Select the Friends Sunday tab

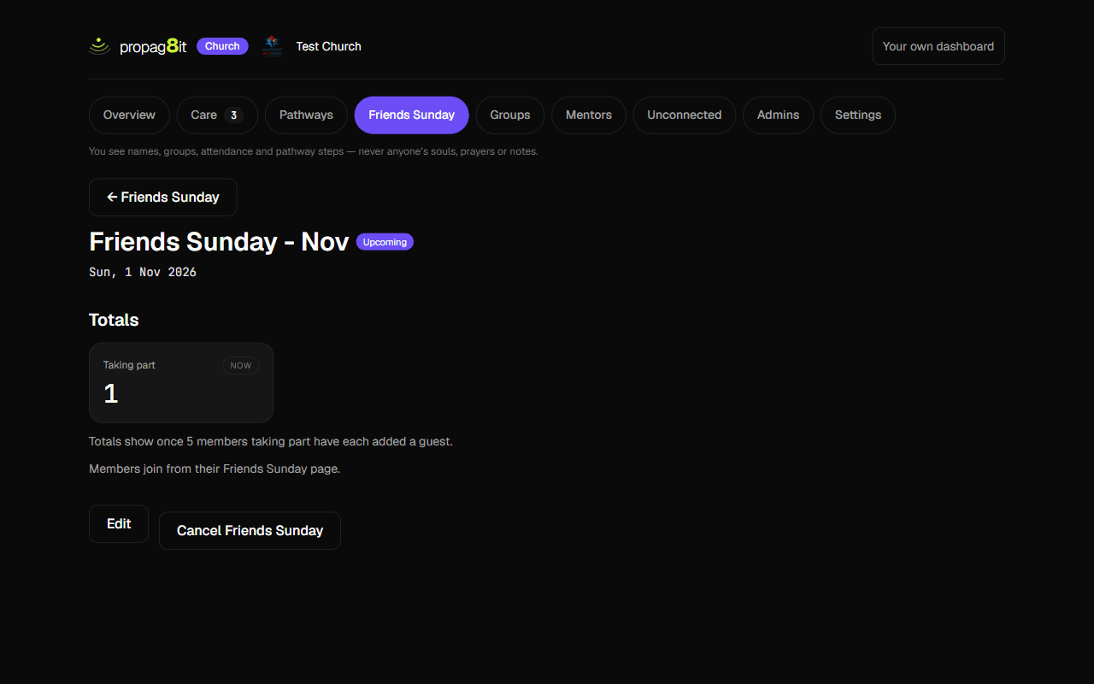[x=412, y=115]
